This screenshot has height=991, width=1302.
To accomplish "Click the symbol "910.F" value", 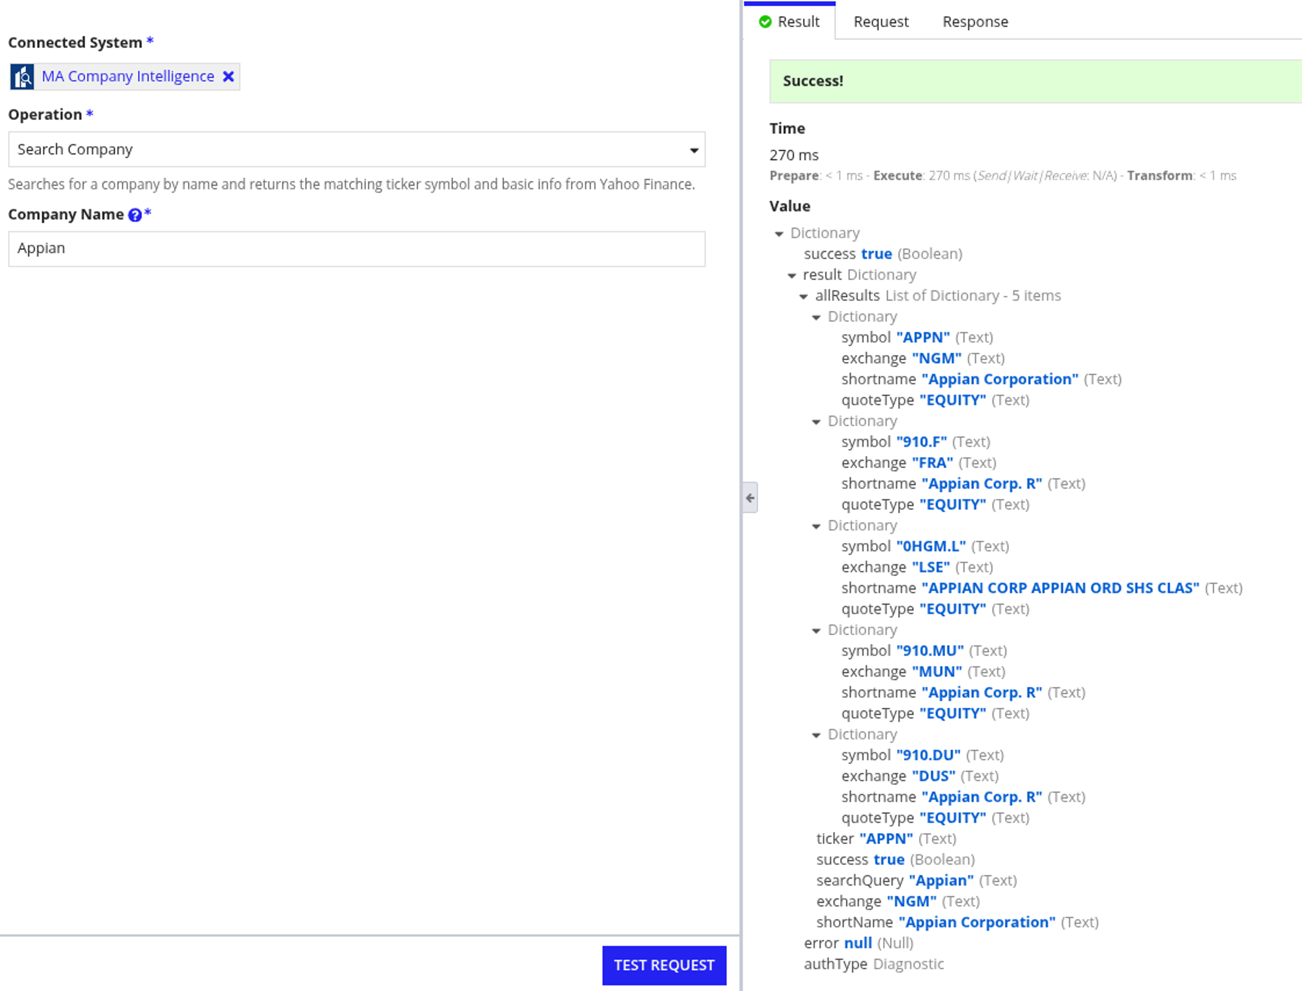I will click(x=922, y=442).
